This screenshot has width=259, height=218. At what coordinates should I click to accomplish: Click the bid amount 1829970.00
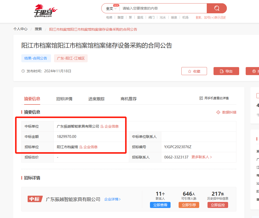(67, 137)
